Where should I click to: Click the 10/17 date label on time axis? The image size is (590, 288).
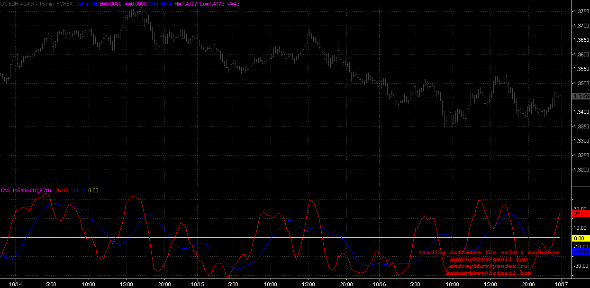click(562, 284)
